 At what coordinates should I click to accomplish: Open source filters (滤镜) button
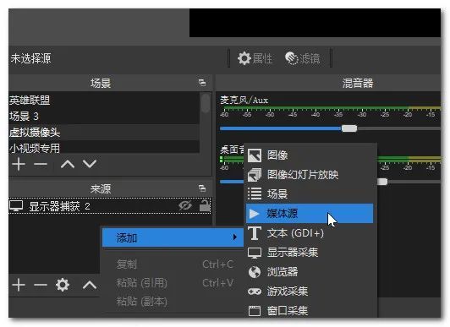coord(302,58)
